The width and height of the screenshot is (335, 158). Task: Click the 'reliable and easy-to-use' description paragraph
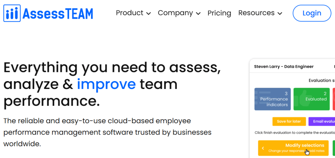point(107,132)
